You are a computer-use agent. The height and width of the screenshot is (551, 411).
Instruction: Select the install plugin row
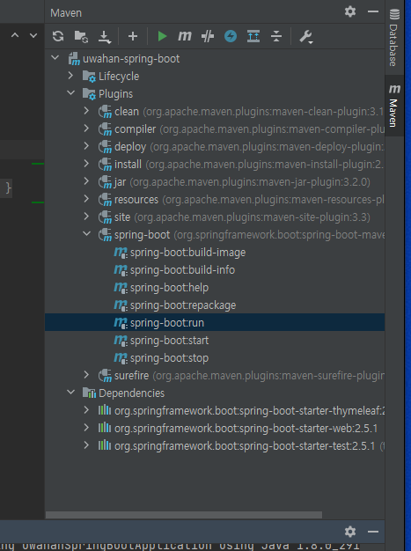tap(215, 164)
